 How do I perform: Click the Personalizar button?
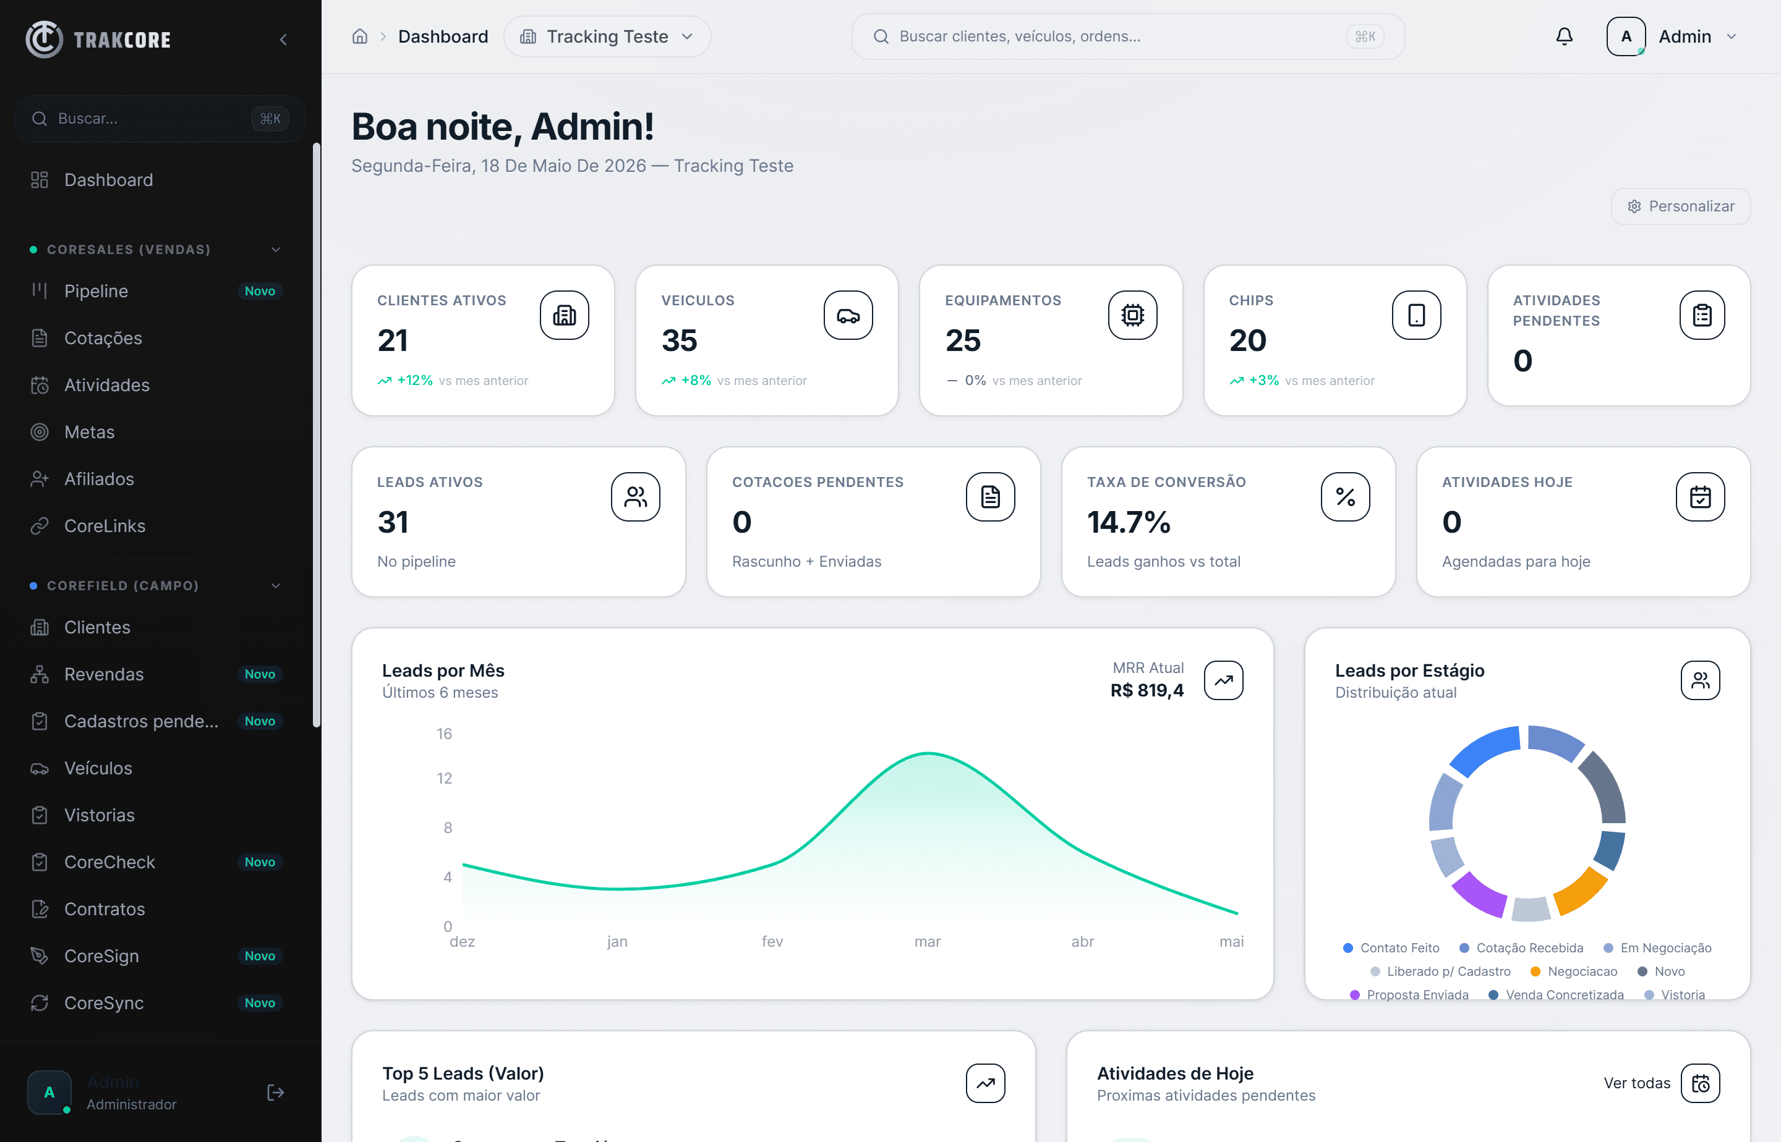1681,206
